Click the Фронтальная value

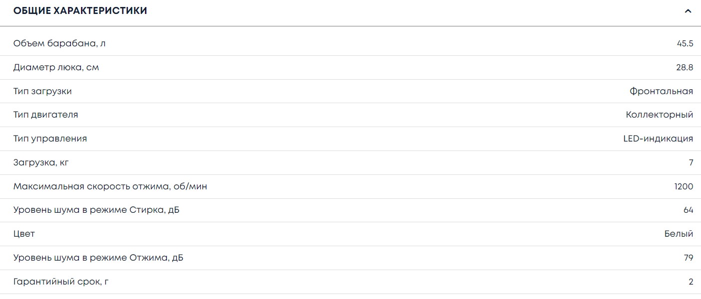[x=661, y=91]
